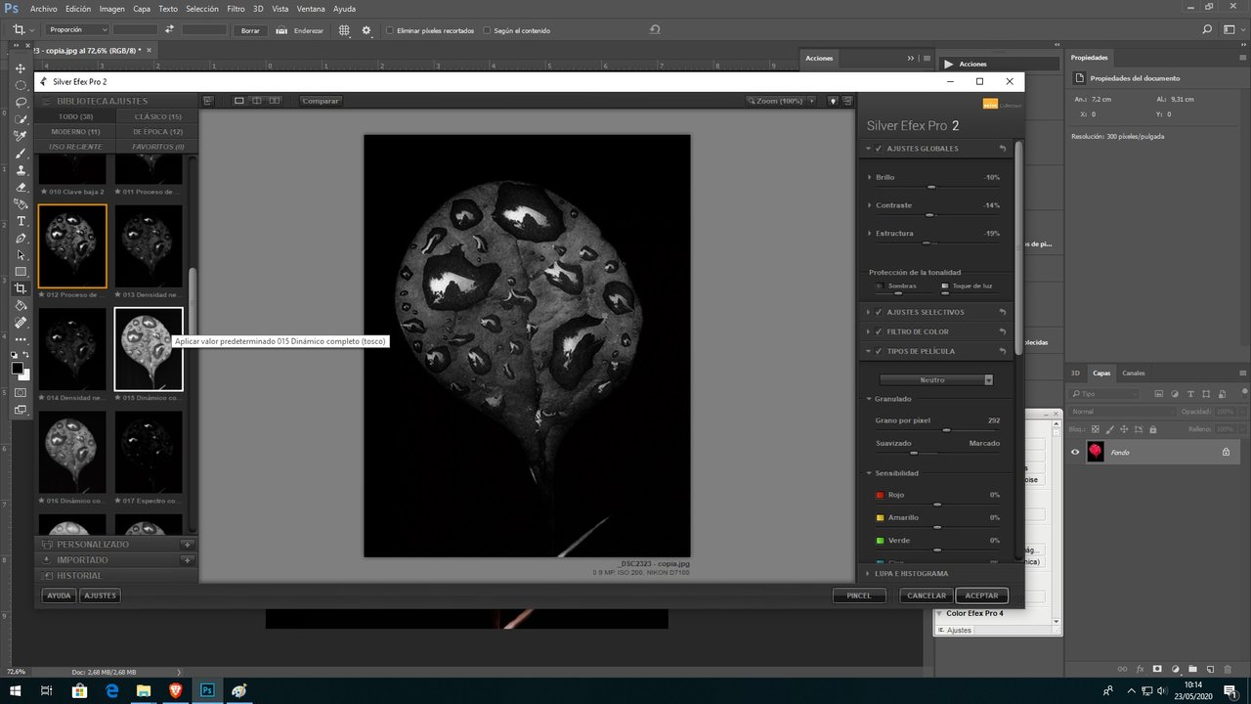Toggle lock on the Fondo layer
1251x704 pixels.
[x=1226, y=452]
